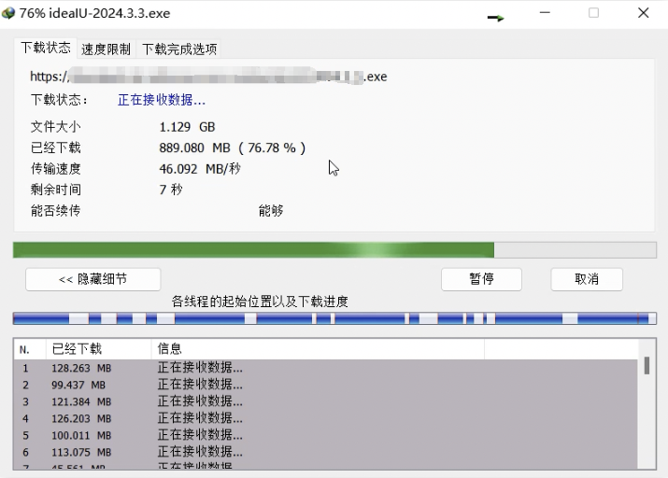Select thread 4 row with 126.203 MB
Screen dimensions: 668x478
pyautogui.click(x=187, y=418)
